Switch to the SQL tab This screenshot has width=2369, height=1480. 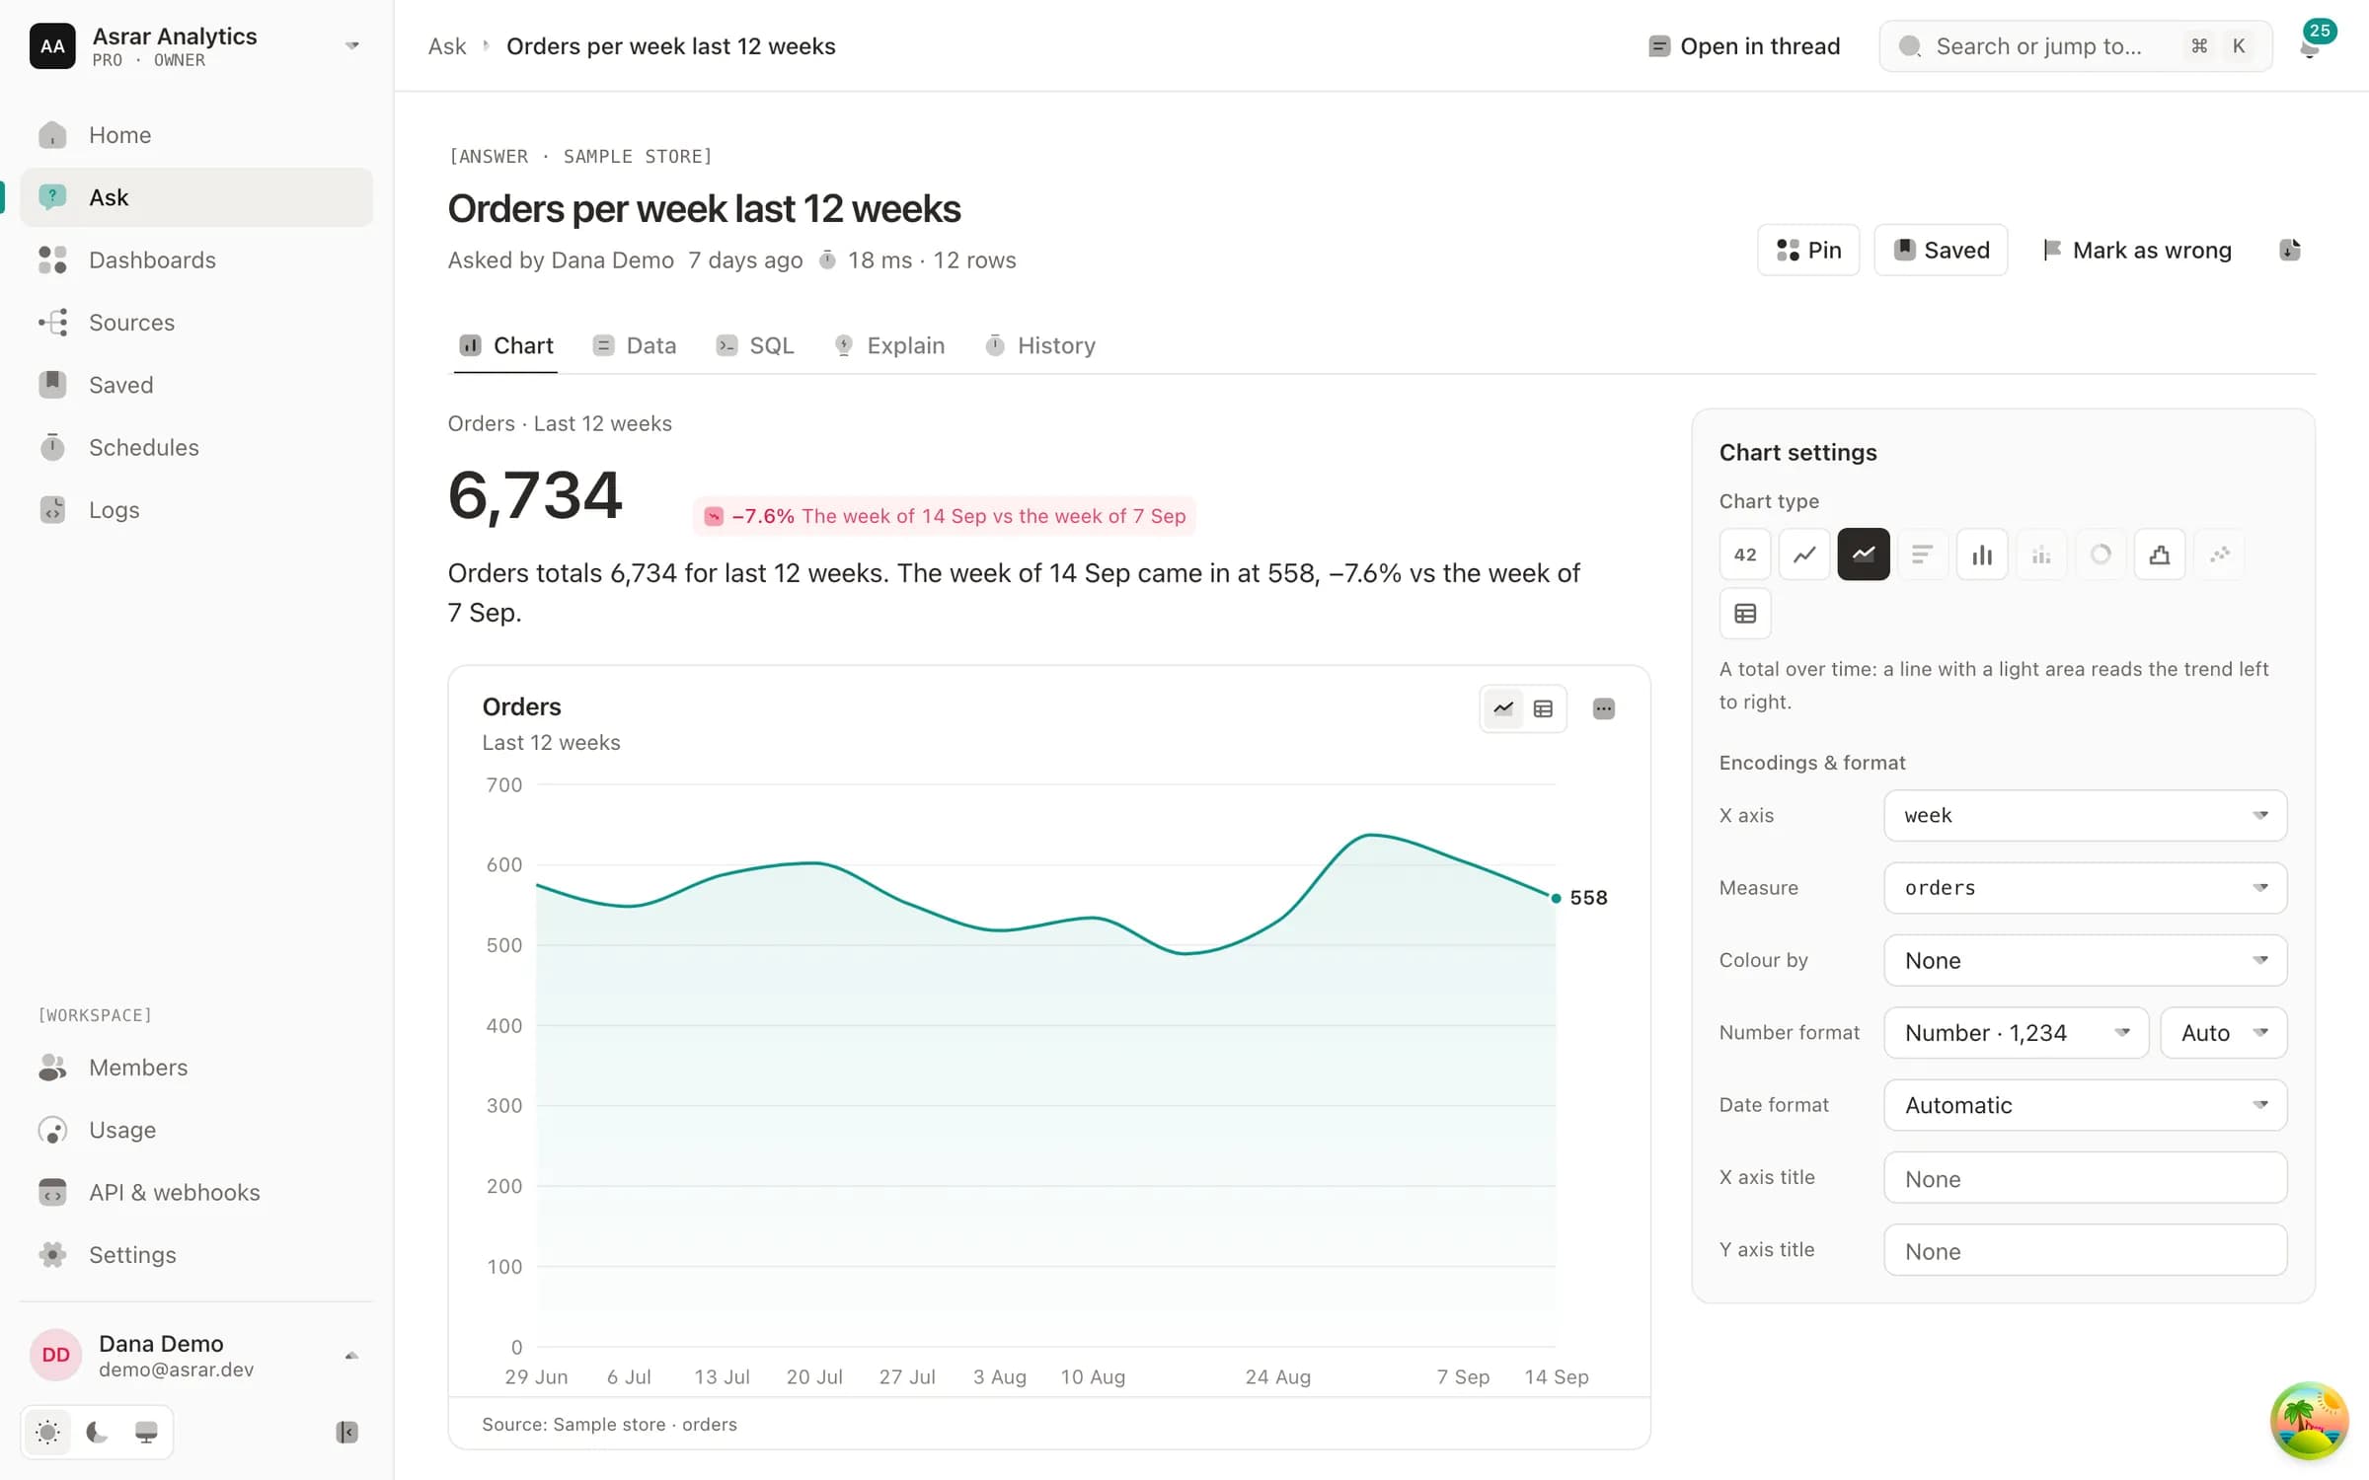[755, 345]
